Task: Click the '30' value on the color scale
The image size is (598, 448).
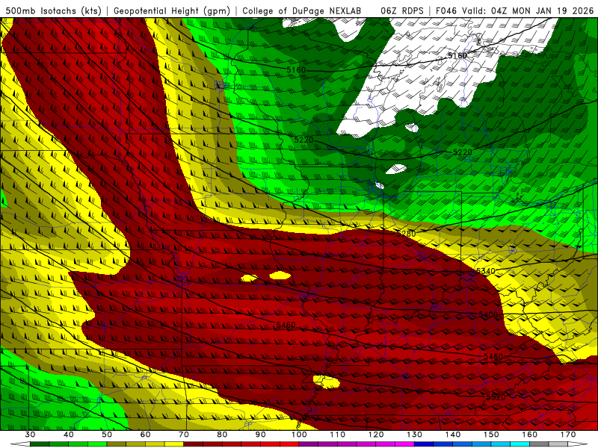Action: [30, 435]
